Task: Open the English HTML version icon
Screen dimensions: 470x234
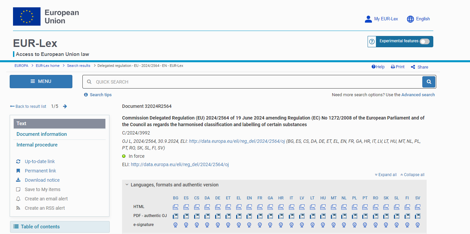Action: pyautogui.click(x=249, y=207)
